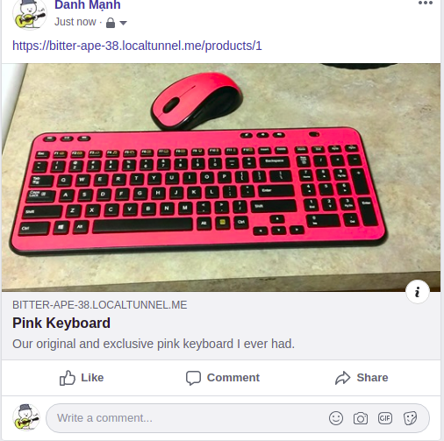Click the Comment button label
This screenshot has width=444, height=441.
pos(233,378)
